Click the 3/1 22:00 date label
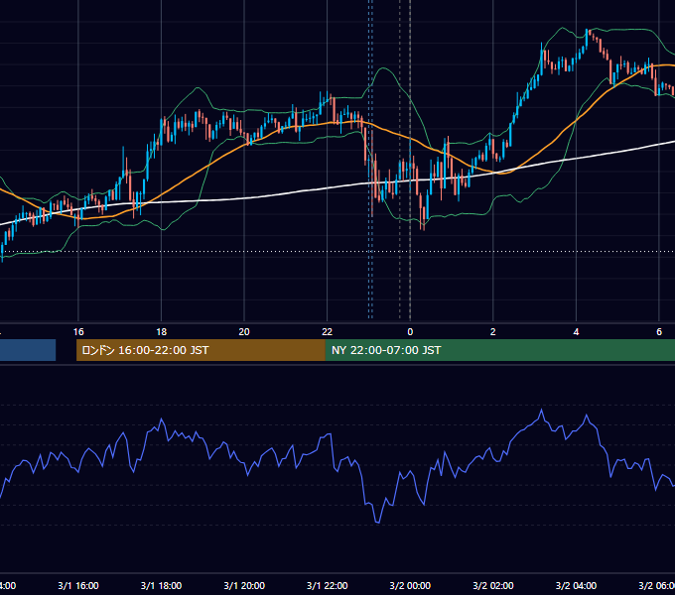 pyautogui.click(x=328, y=586)
